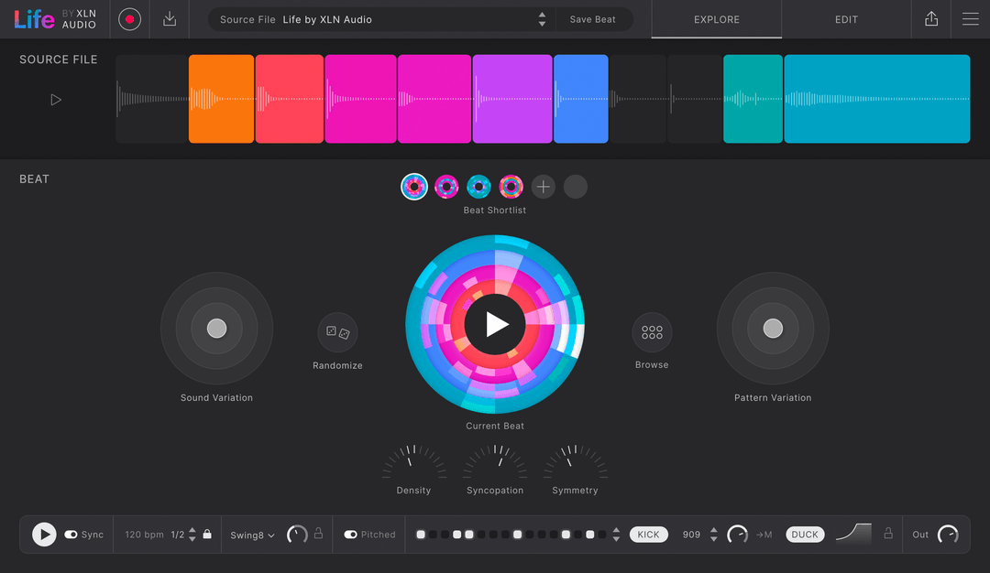This screenshot has width=990, height=573.
Task: Click the Save Beat button
Action: point(594,18)
